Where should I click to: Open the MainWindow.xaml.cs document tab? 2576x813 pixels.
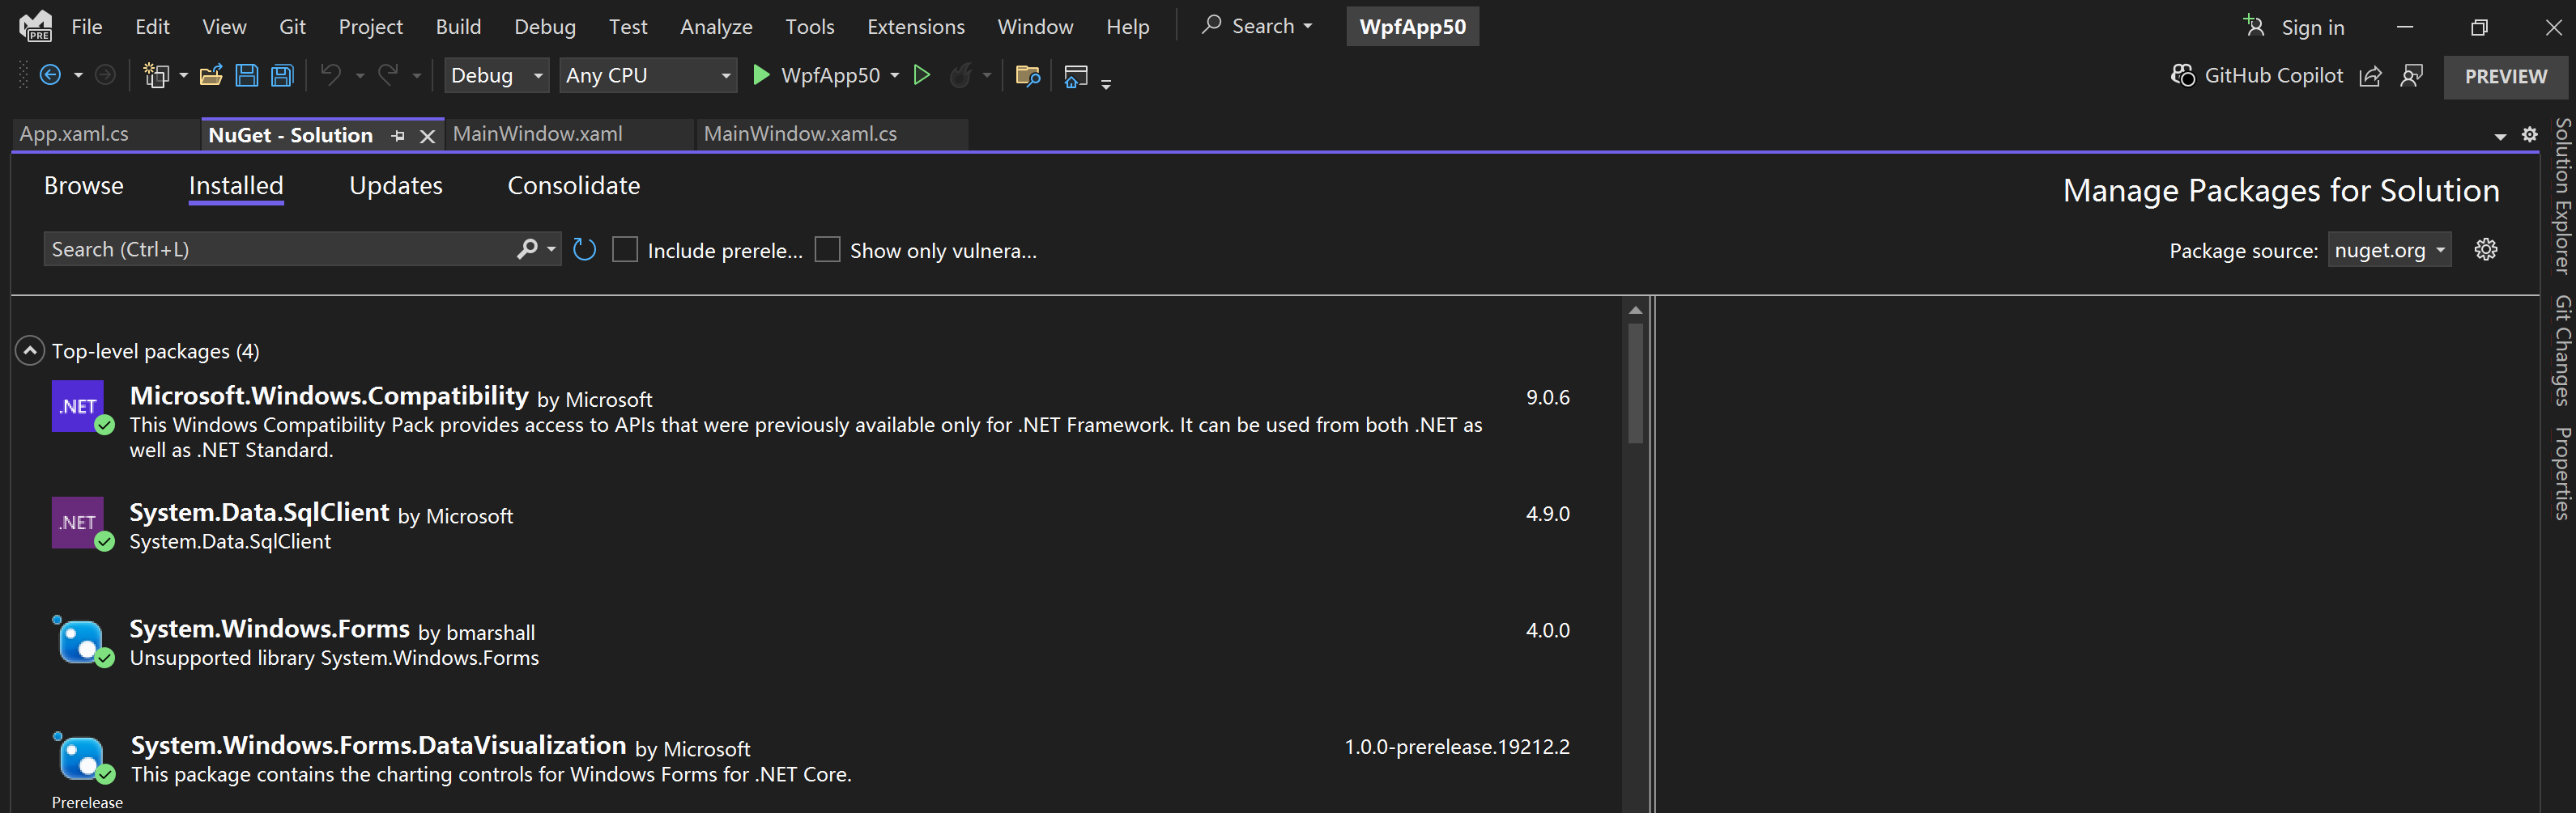(x=832, y=133)
